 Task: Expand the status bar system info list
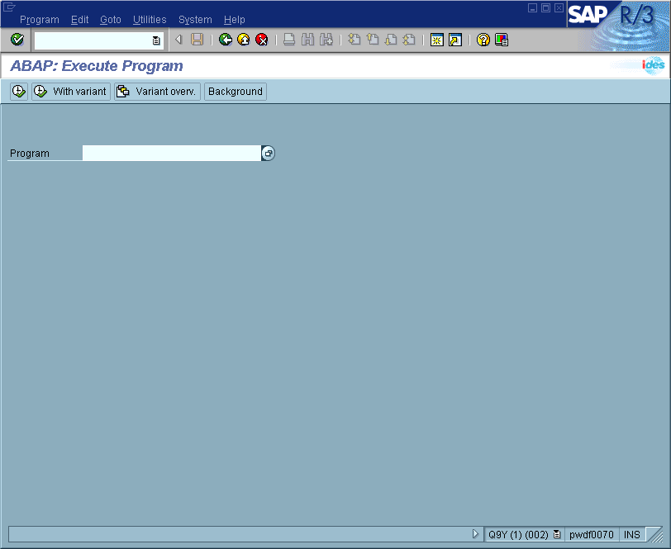click(x=557, y=534)
